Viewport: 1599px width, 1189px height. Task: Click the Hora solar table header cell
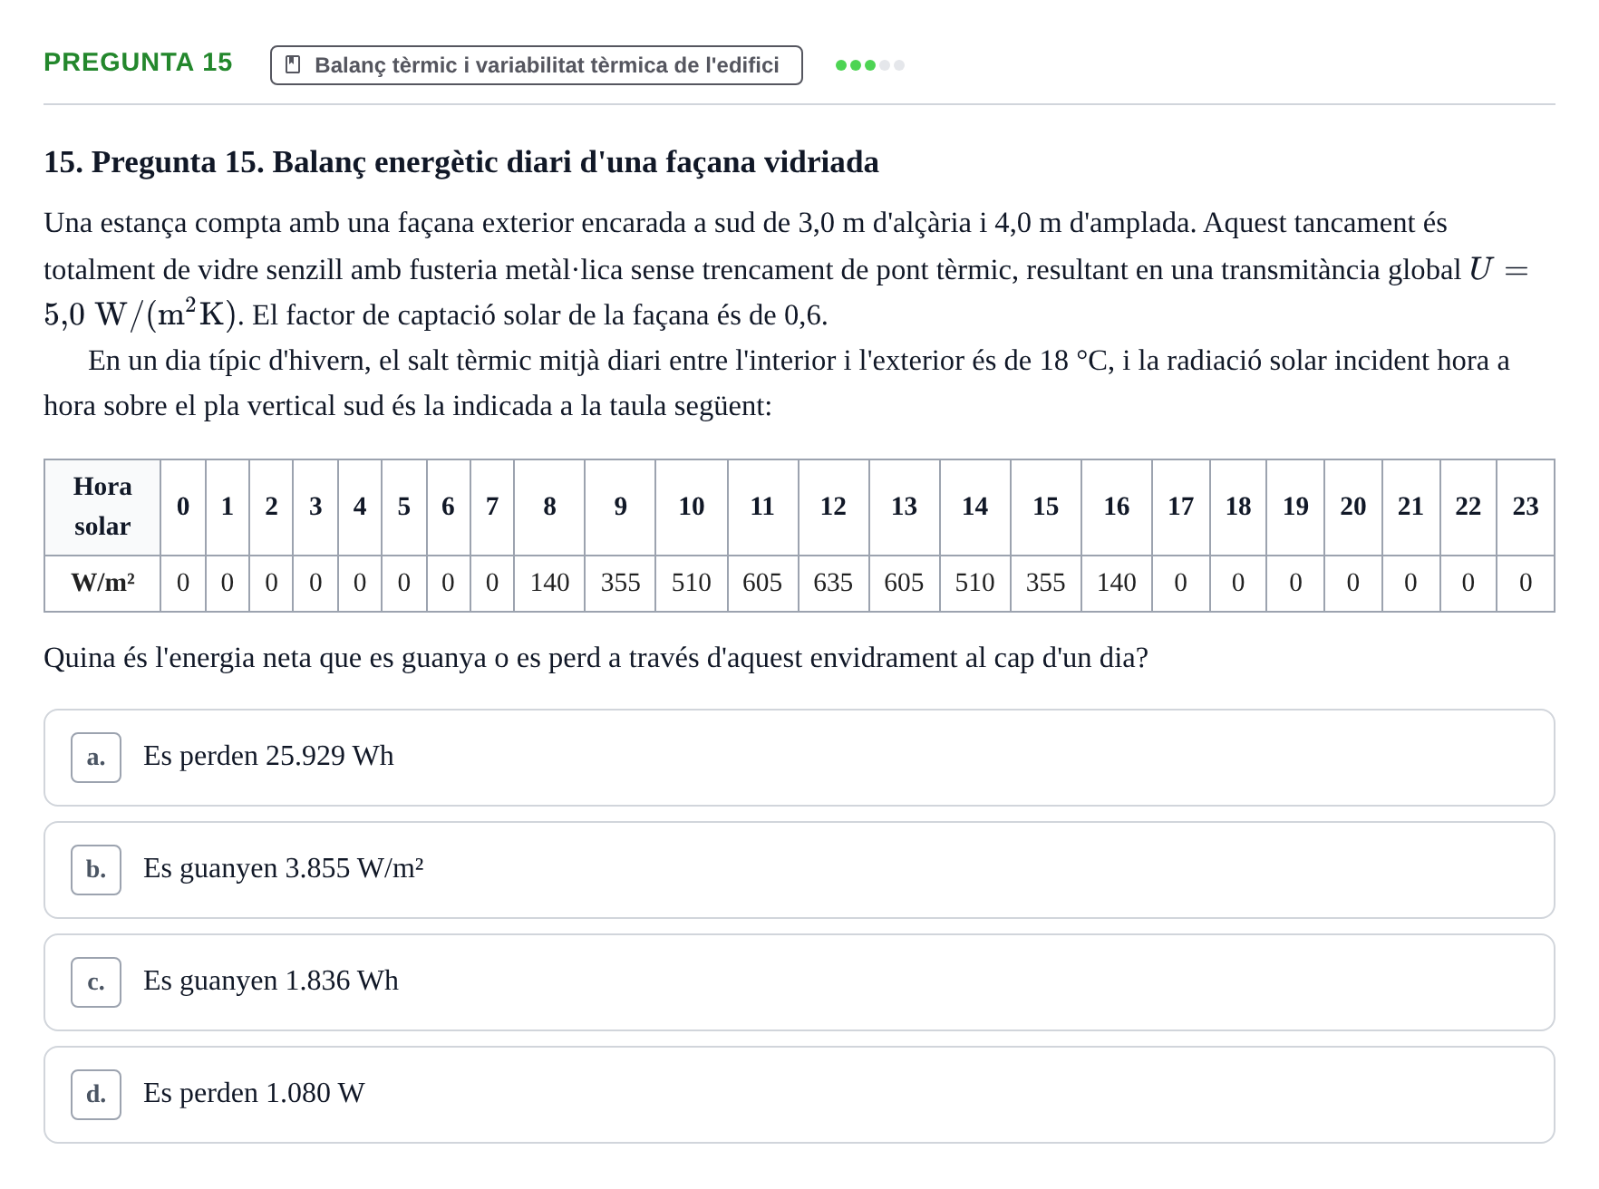tap(102, 507)
